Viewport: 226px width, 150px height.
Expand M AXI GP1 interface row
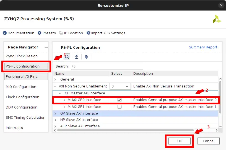[64, 107]
